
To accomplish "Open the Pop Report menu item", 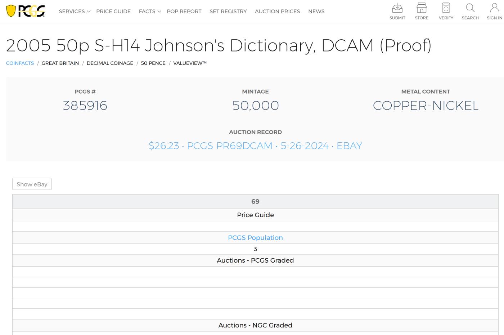I will click(x=184, y=12).
